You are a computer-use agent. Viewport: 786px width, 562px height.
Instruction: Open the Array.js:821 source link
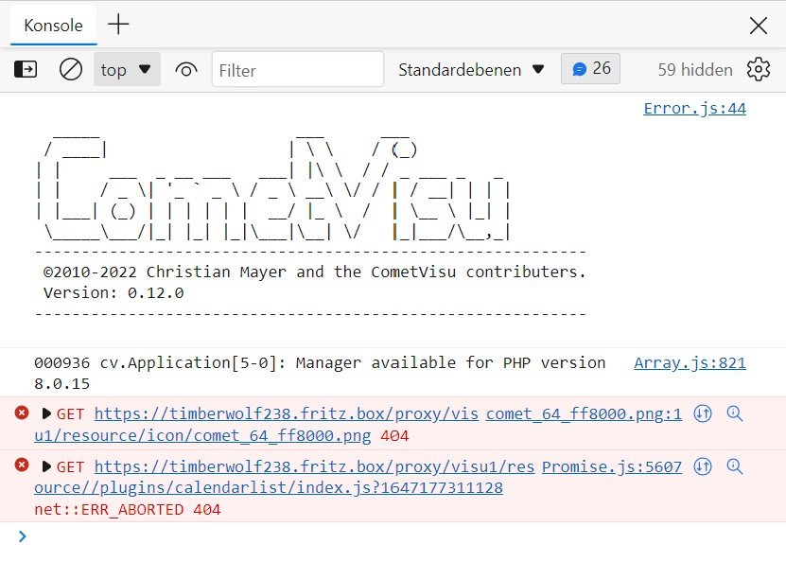690,362
